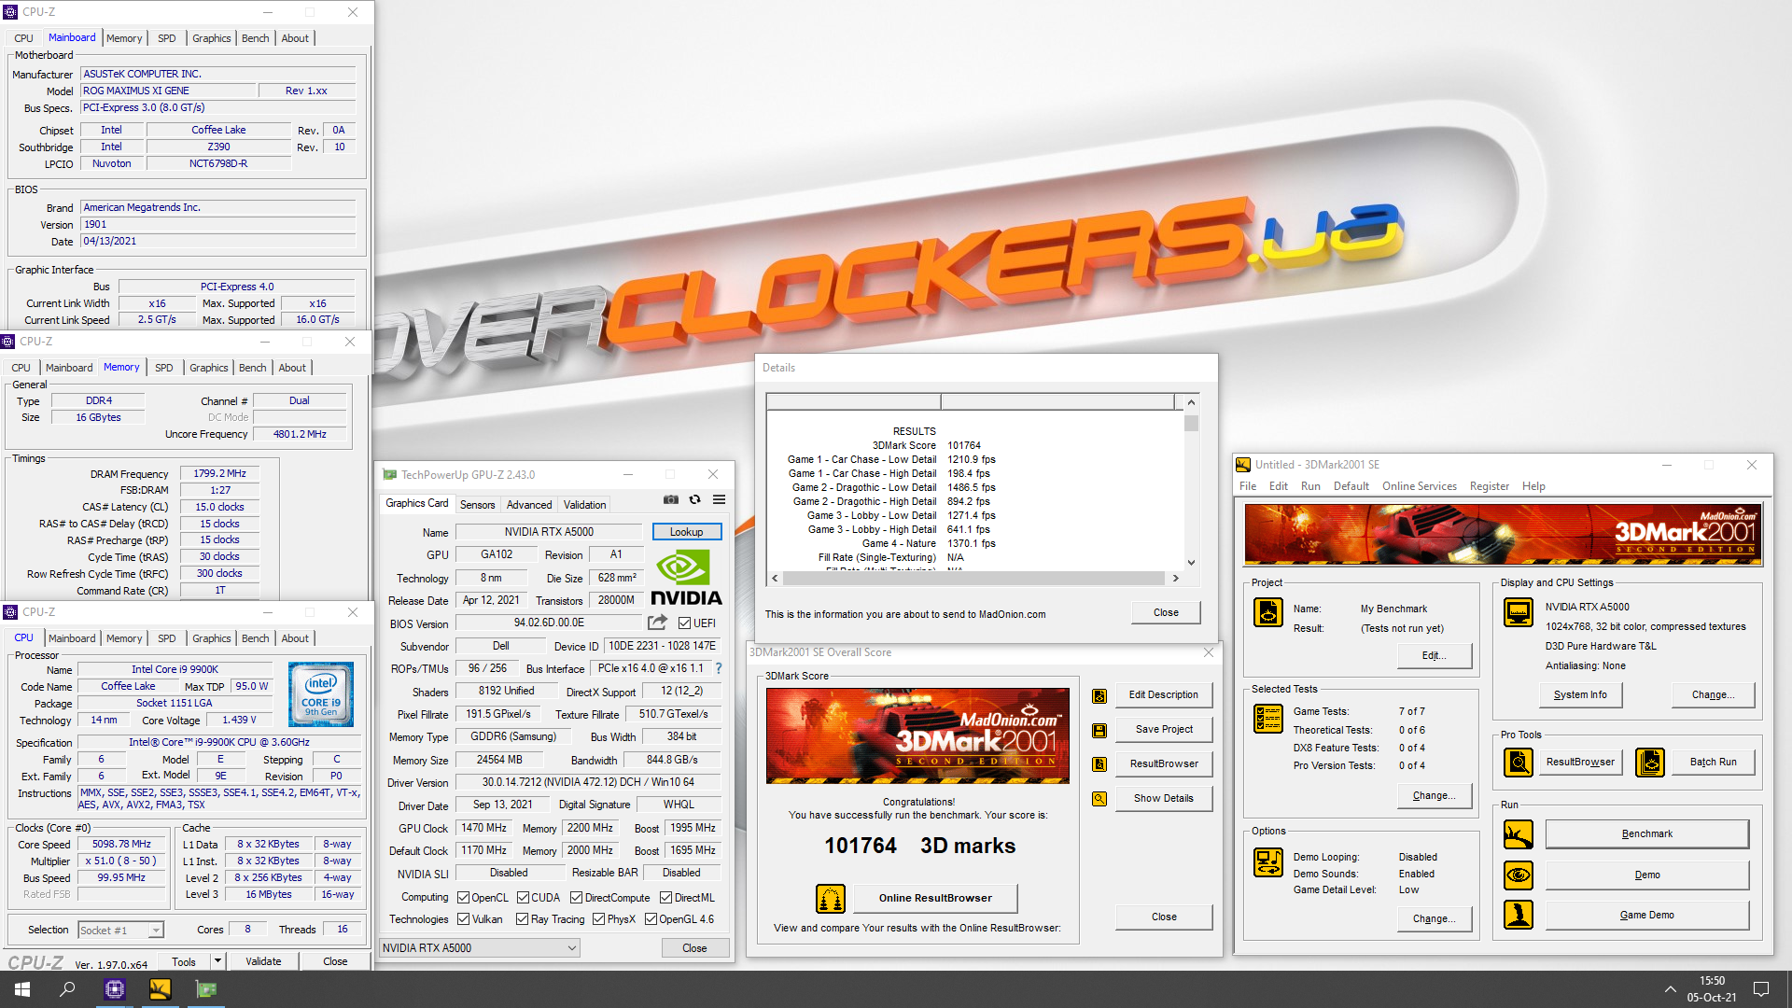Toggle the Vulkan checkbox
This screenshot has width=1792, height=1008.
[463, 919]
